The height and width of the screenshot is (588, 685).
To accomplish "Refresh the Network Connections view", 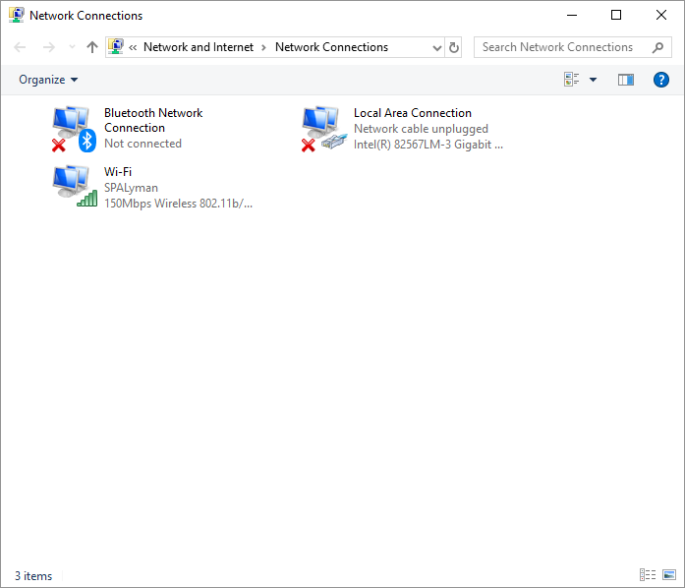I will point(454,47).
